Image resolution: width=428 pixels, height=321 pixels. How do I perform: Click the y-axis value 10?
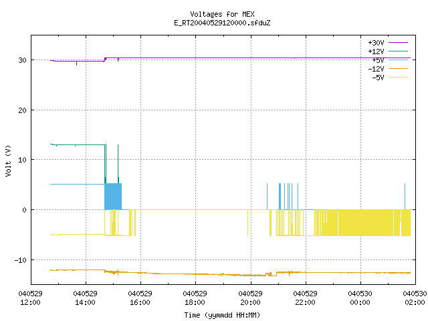pyautogui.click(x=22, y=160)
